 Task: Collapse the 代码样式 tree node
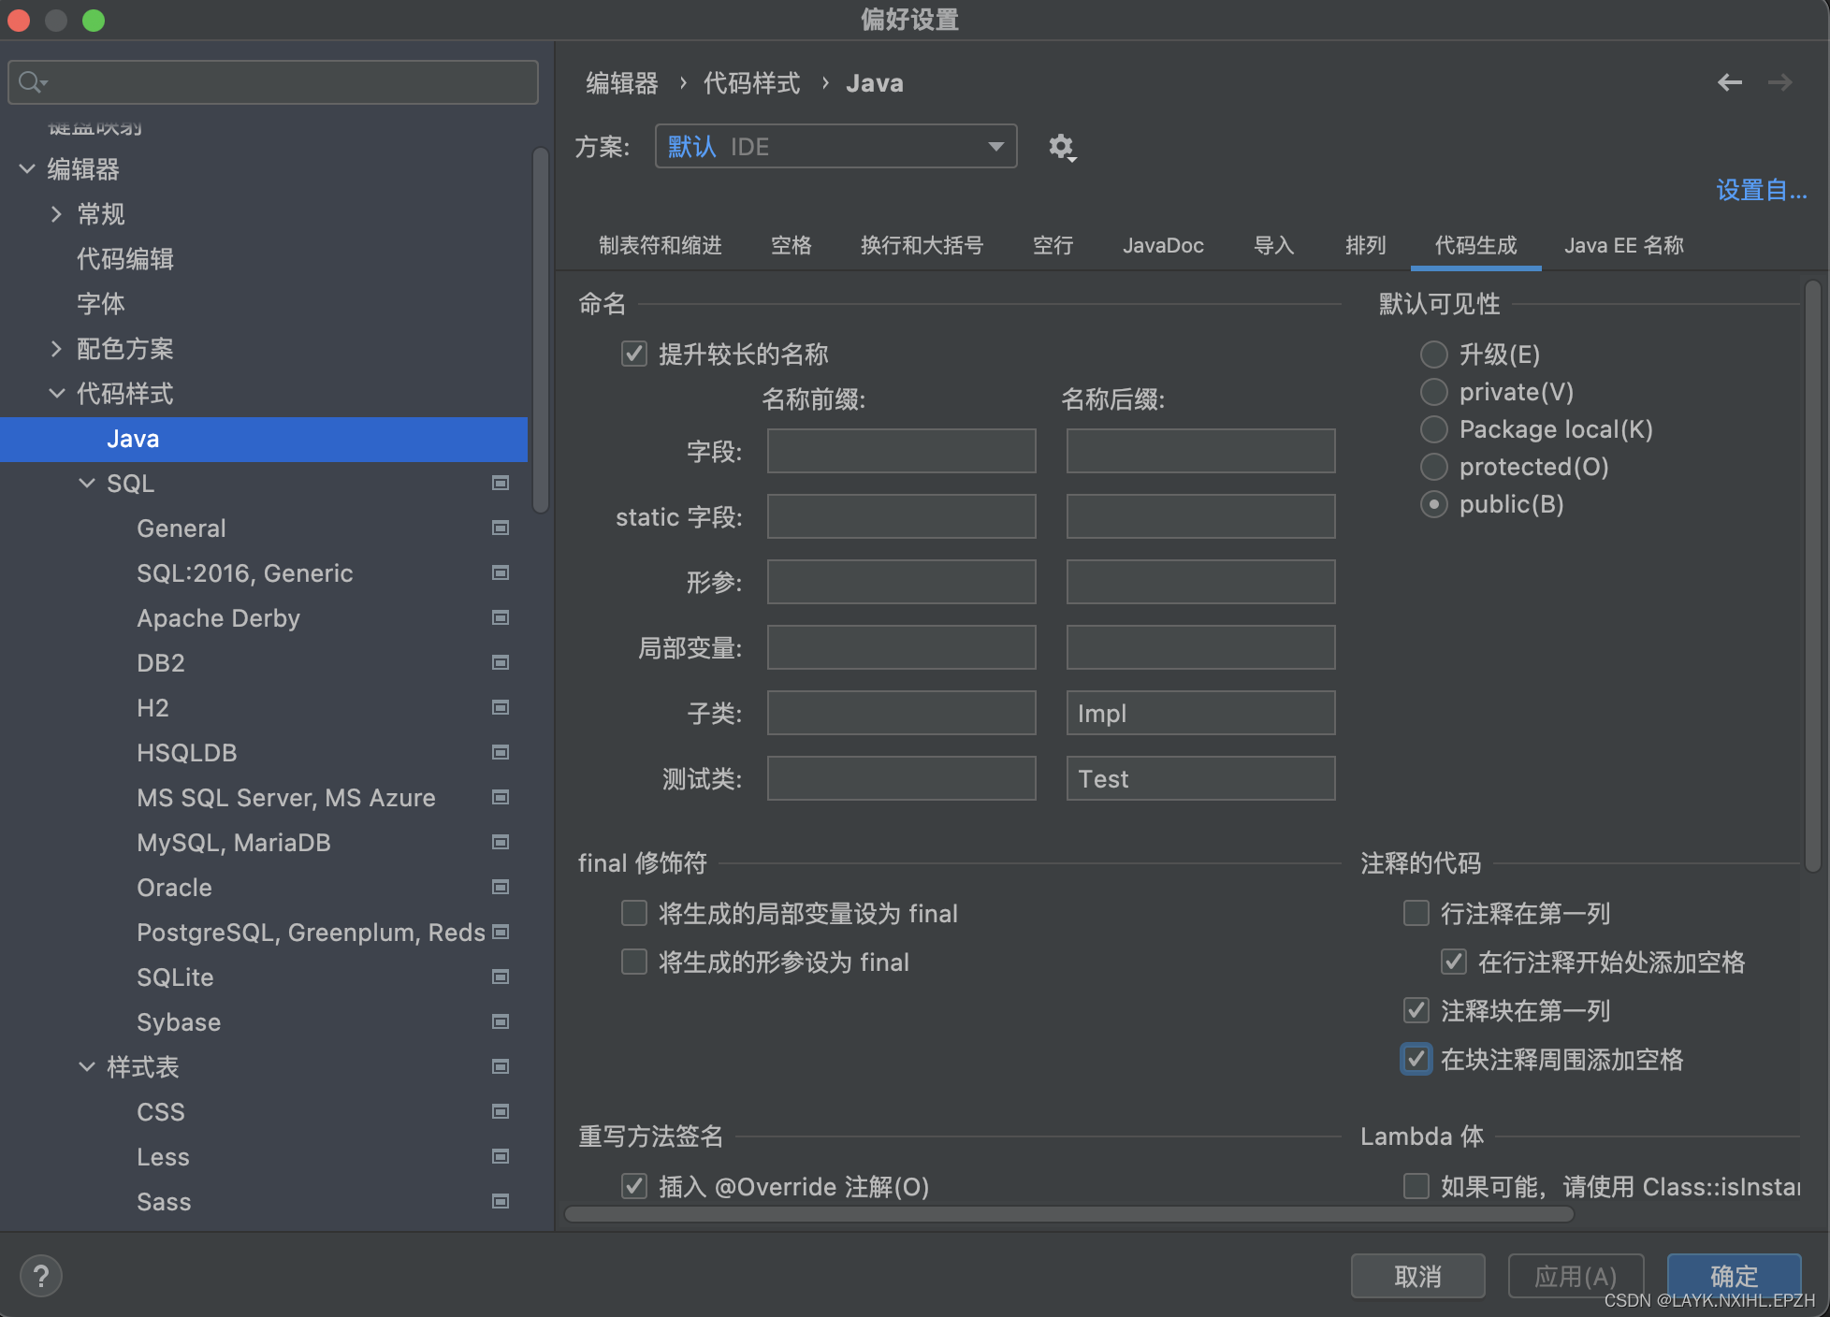click(x=56, y=394)
